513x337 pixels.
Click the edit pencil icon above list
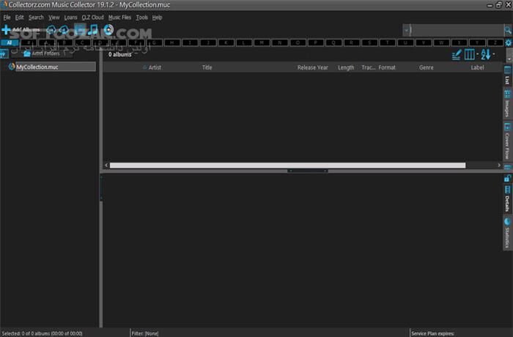(x=457, y=54)
